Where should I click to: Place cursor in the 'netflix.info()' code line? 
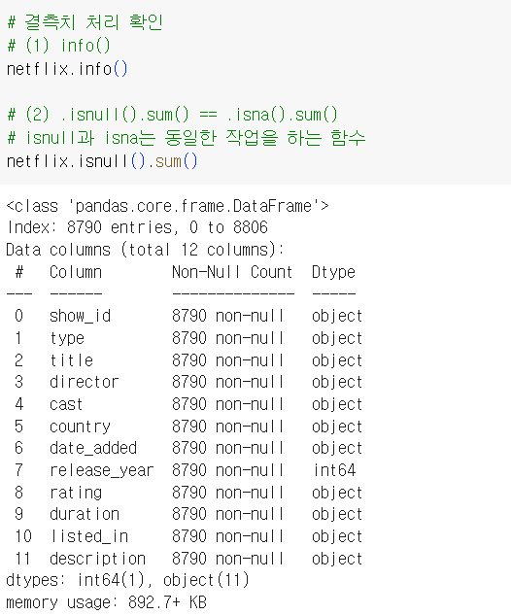[67, 69]
